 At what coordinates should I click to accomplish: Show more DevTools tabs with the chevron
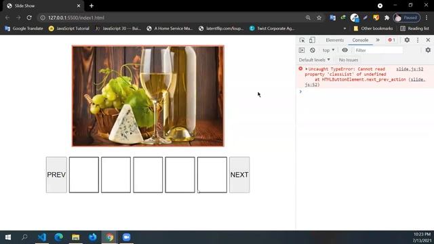(378, 40)
